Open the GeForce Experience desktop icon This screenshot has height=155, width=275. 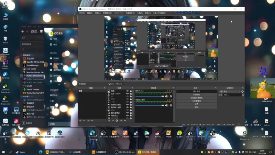[5, 89]
